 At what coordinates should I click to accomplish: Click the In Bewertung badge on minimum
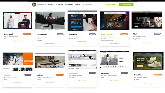pos(60,75)
